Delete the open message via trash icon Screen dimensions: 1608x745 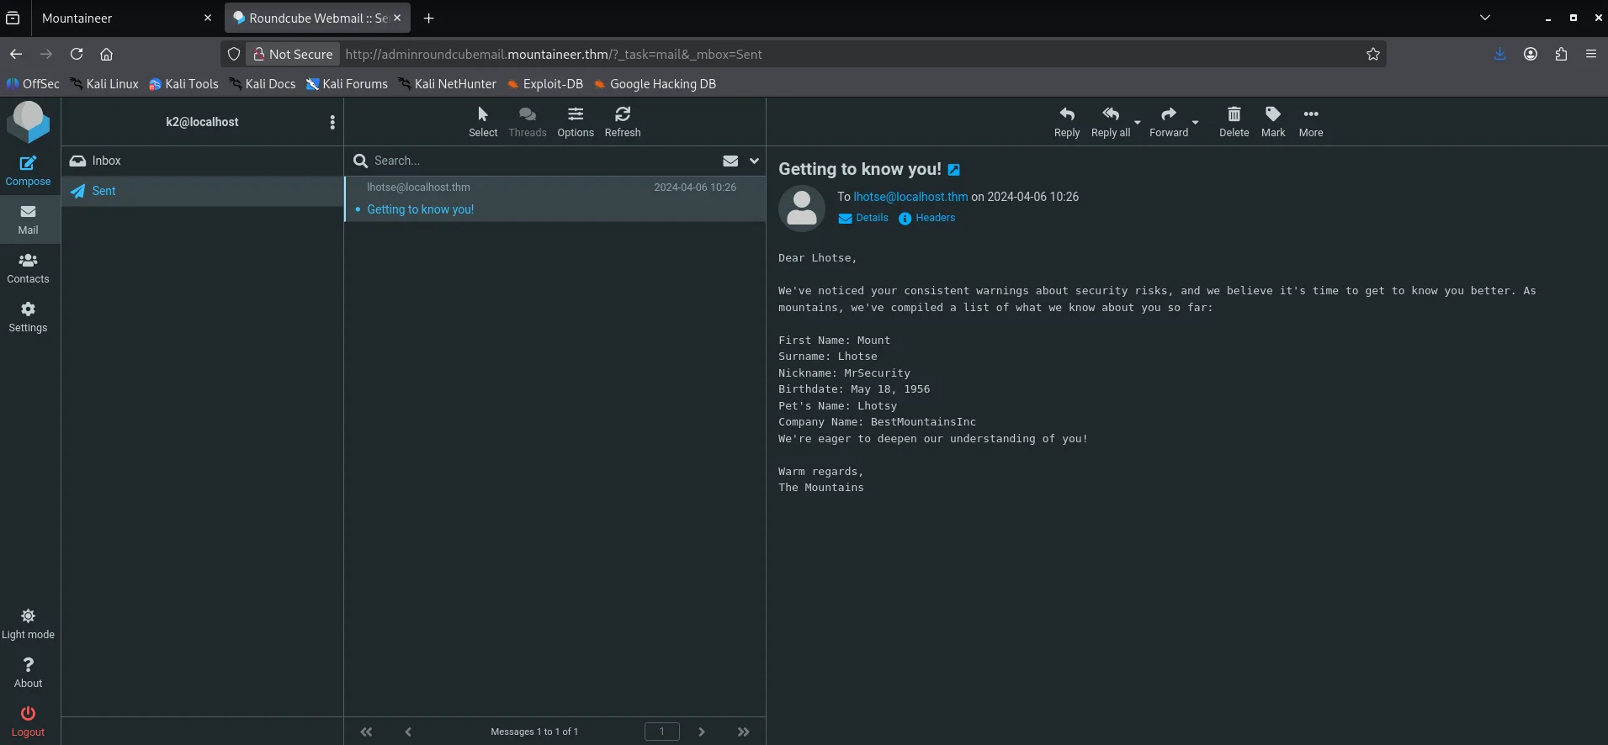coord(1234,121)
